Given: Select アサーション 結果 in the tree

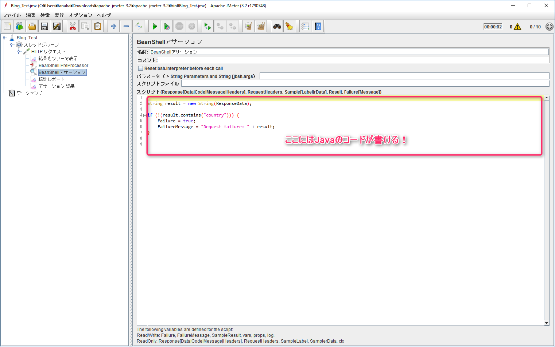Looking at the screenshot, I should tap(57, 86).
